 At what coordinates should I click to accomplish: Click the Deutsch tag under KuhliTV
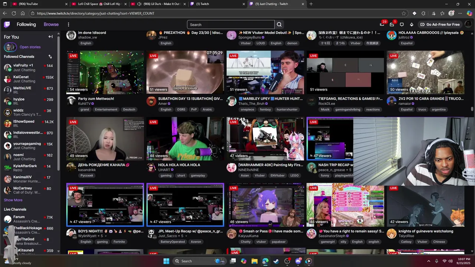(x=129, y=109)
